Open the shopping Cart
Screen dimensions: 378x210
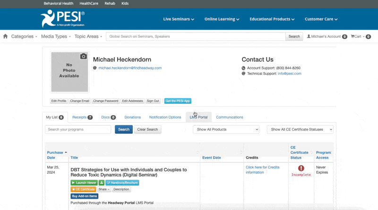pos(361,37)
